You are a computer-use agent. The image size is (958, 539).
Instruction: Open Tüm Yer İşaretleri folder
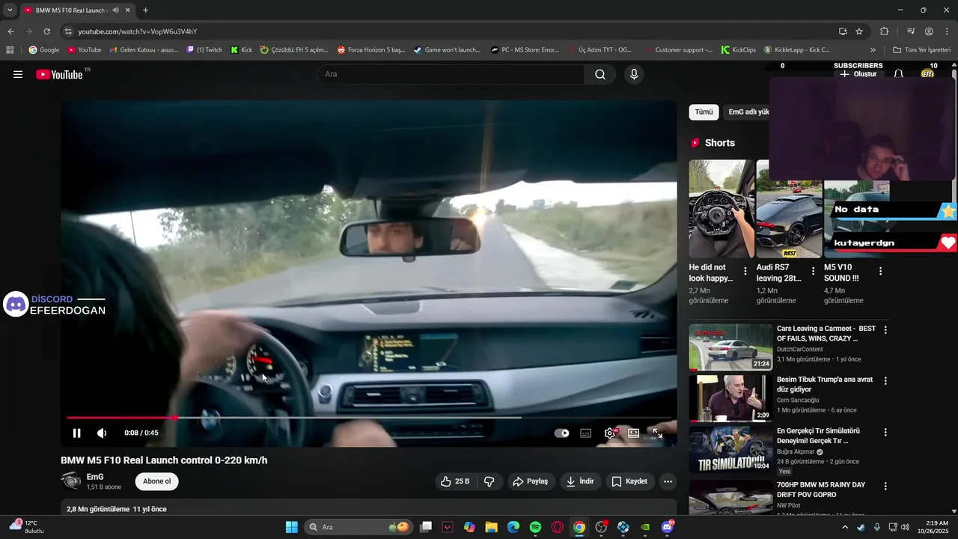click(921, 50)
